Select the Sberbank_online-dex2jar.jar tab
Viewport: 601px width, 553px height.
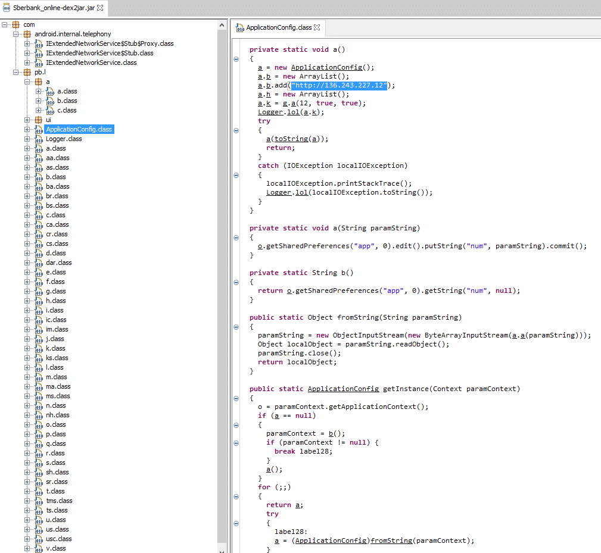point(54,8)
